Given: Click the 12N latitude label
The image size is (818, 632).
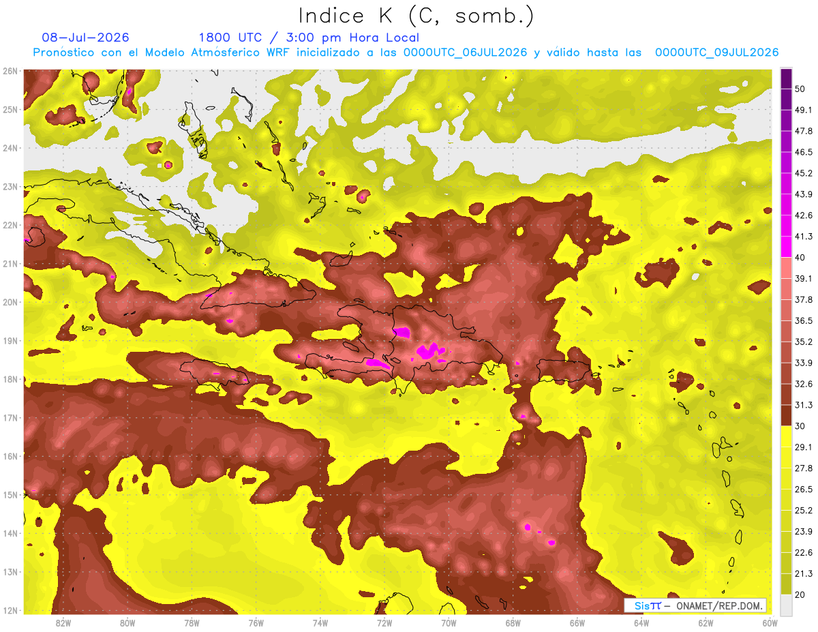Looking at the screenshot, I should (x=10, y=610).
